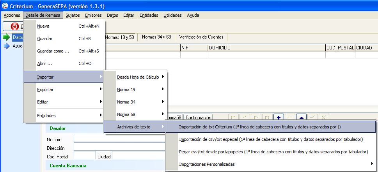Image resolution: width=378 pixels, height=172 pixels.
Task: Click the next-record navigator button
Action: (x=256, y=117)
